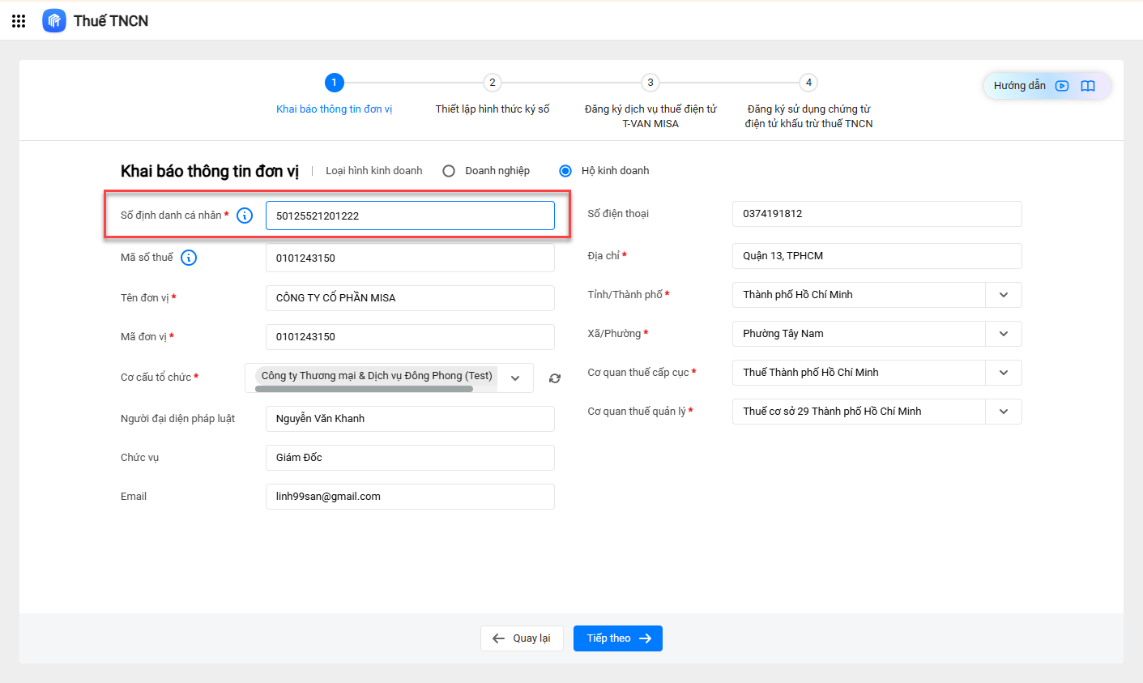The height and width of the screenshot is (683, 1143).
Task: Open the video guide icon in Hướng dẫn
Action: pos(1062,86)
